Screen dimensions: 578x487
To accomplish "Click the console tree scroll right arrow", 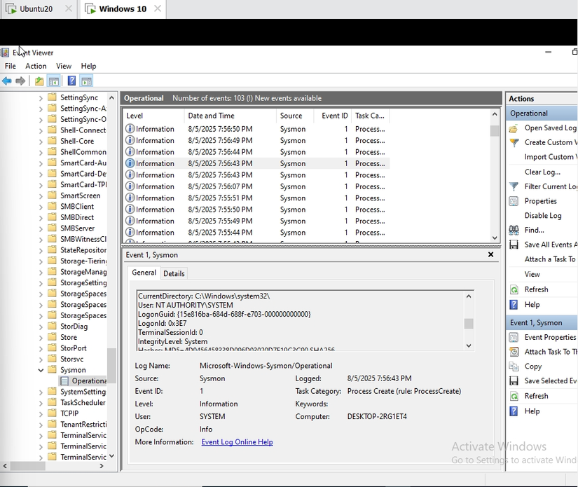I will pyautogui.click(x=102, y=466).
